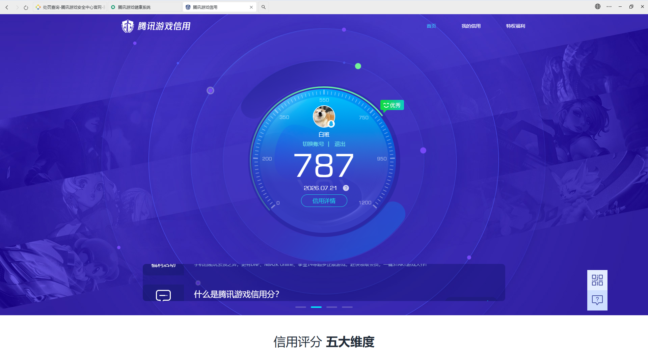This screenshot has height=351, width=648.
Task: Click the green 优秀 rating badge
Action: coord(392,105)
